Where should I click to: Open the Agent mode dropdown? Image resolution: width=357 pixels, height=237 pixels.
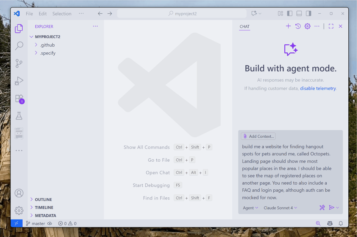(x=250, y=208)
